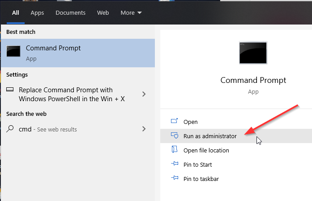Click the magnifier icon beside cmd web search
Screen dimensions: 312x201
click(x=10, y=129)
